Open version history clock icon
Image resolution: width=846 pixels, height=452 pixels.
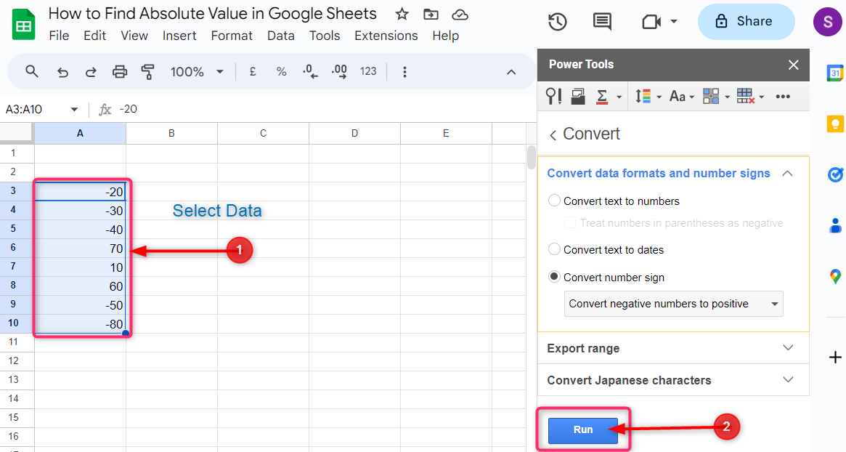[557, 22]
